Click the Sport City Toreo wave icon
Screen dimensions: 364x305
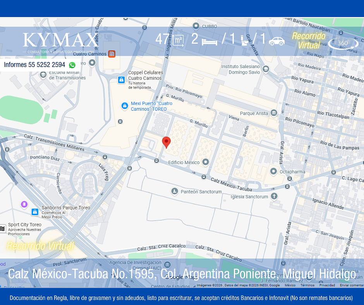click(3, 229)
